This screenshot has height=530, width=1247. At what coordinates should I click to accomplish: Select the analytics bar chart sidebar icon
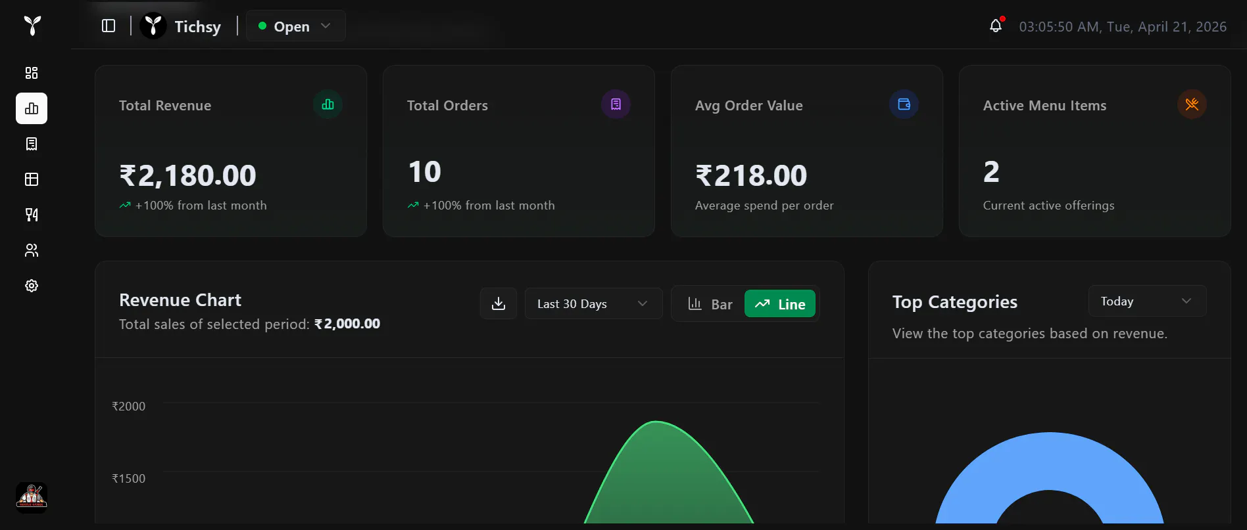point(32,108)
